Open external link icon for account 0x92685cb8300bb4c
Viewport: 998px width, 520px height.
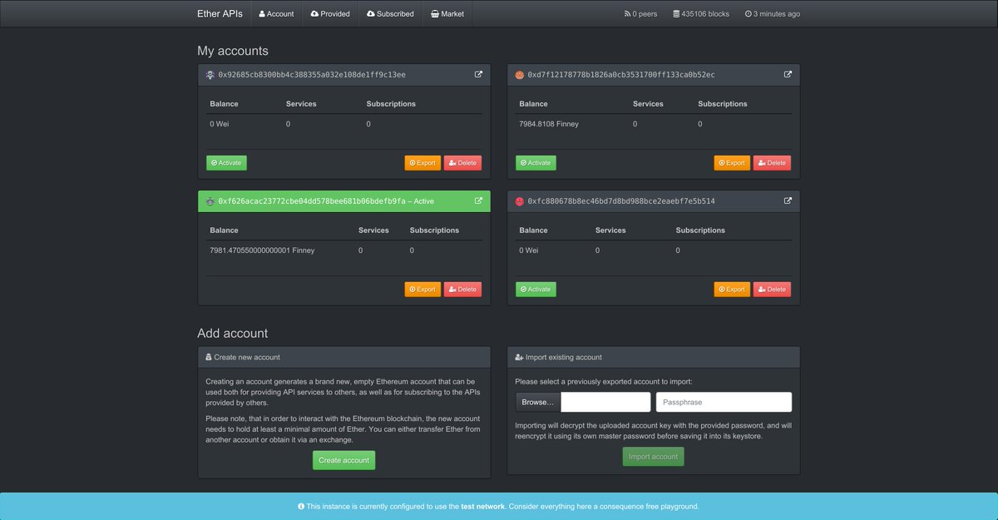[x=478, y=74]
